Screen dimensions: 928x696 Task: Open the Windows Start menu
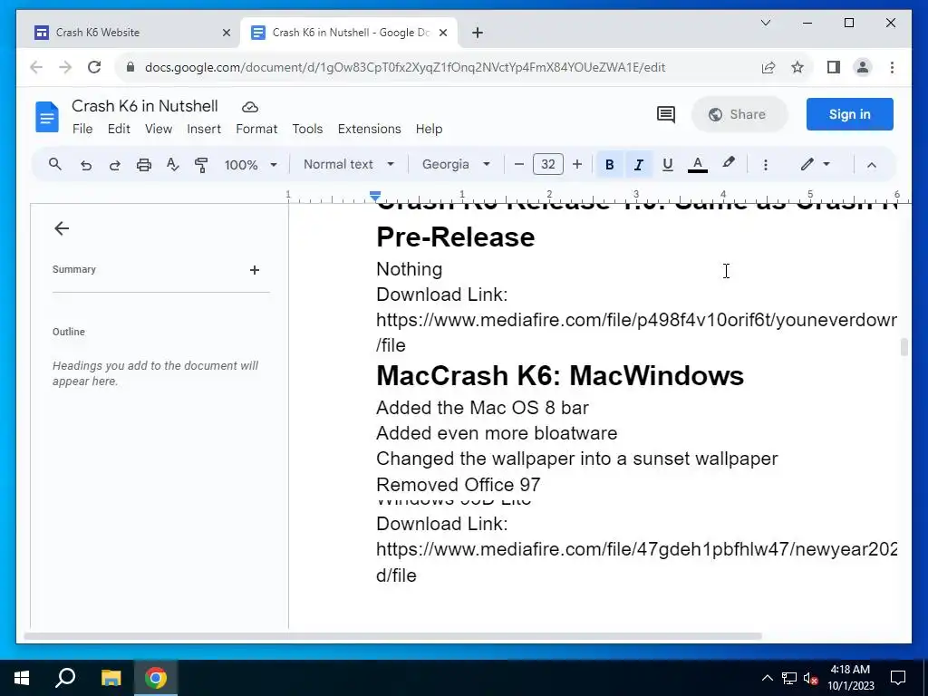[22, 678]
